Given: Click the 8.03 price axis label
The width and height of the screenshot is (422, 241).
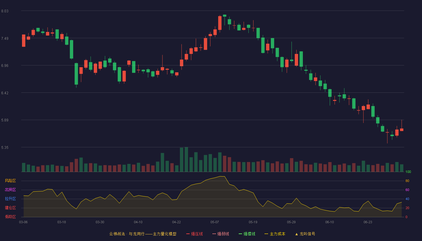Looking at the screenshot, I should coord(5,11).
